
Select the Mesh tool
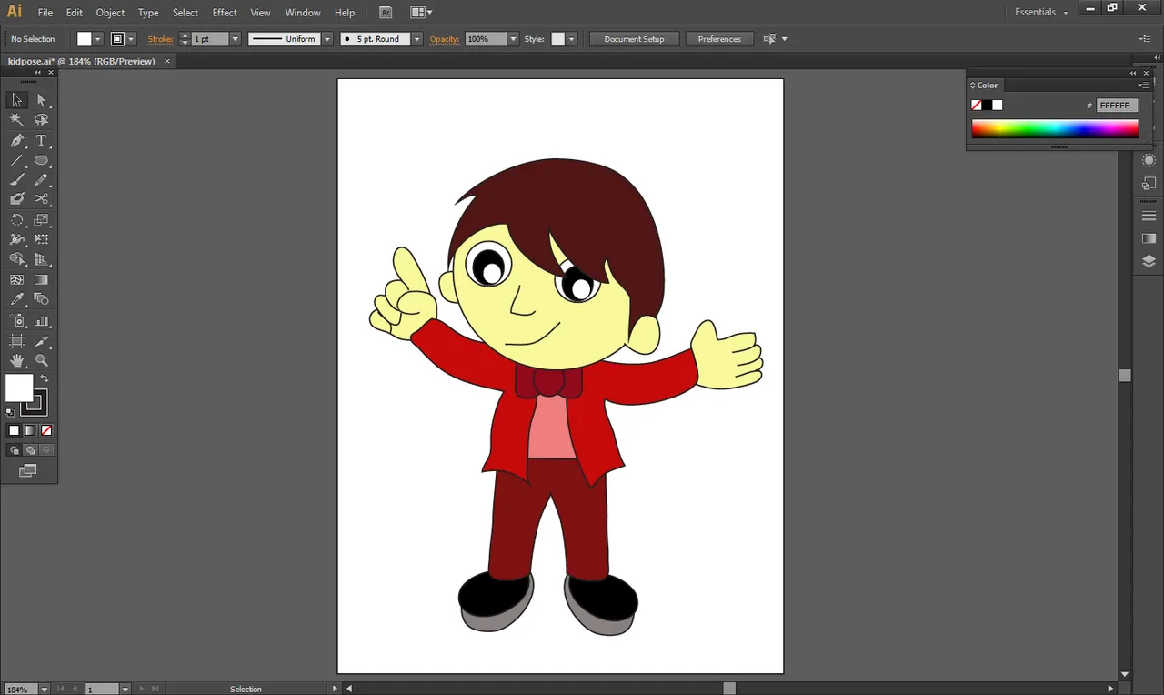tap(16, 279)
